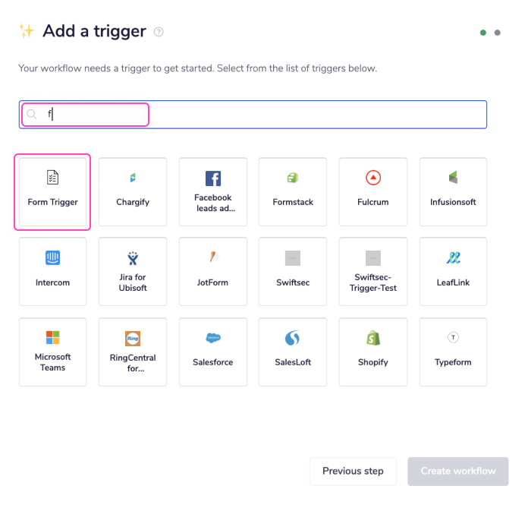531x508 pixels.
Task: Click the help icon beside Add a trigger
Action: click(x=159, y=32)
